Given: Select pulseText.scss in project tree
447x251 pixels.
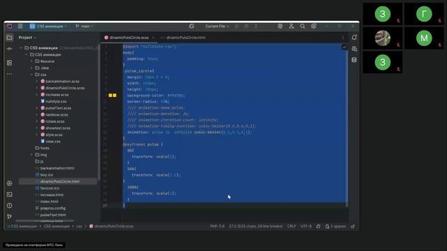Looking at the screenshot, I should pyautogui.click(x=58, y=108).
